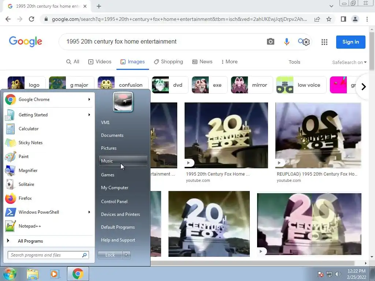Click the Lock button
This screenshot has width=375, height=281.
click(110, 255)
